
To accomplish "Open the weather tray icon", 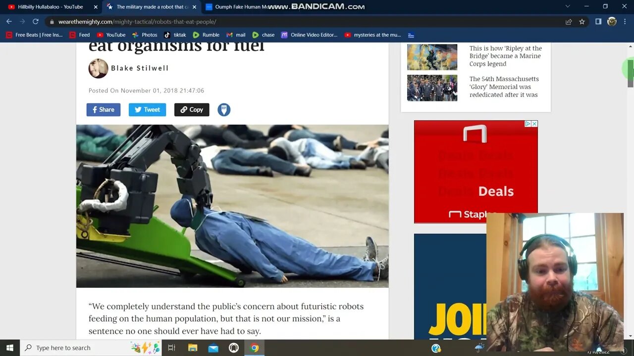I will click(x=479, y=348).
